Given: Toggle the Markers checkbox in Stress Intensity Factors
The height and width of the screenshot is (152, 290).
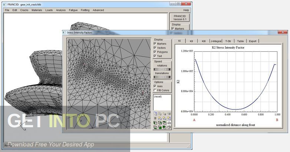Looking at the screenshot, I should pyautogui.click(x=155, y=44).
